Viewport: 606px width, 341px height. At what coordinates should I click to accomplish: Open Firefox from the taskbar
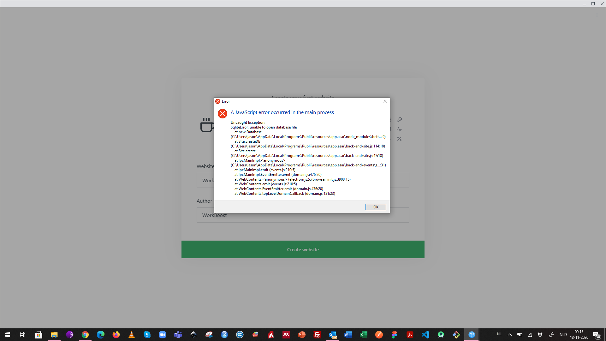(x=116, y=335)
